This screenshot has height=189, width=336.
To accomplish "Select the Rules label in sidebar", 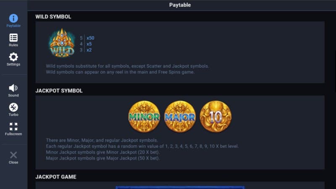I will click(13, 45).
